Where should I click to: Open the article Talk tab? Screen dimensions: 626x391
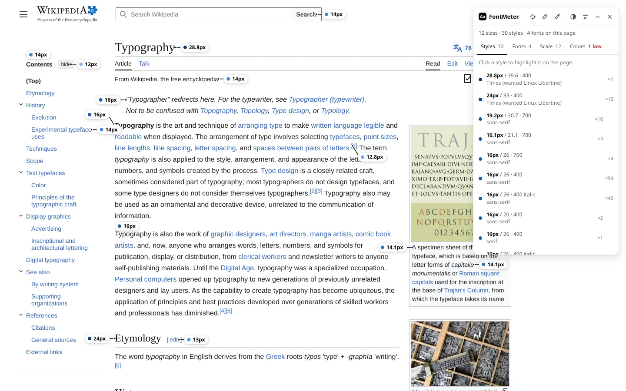(144, 63)
